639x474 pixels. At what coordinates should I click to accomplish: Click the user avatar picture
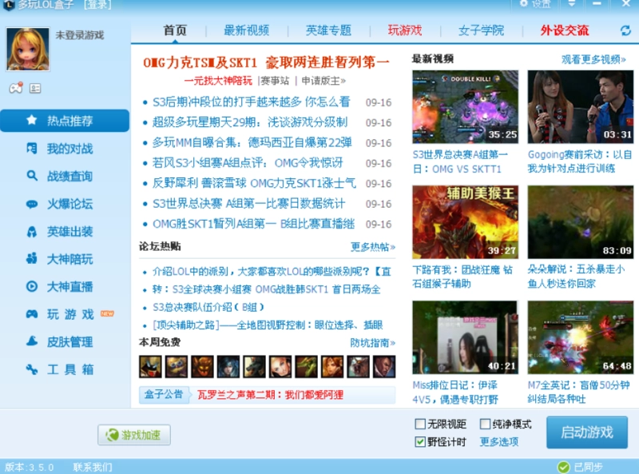pos(28,49)
